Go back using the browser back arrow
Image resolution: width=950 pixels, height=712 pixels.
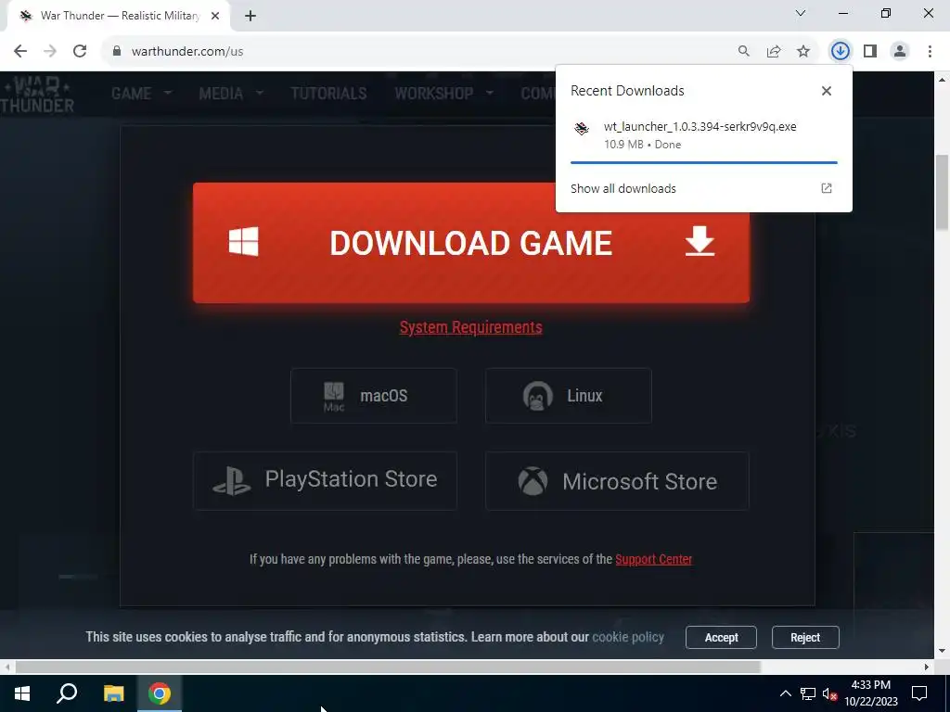click(x=20, y=51)
